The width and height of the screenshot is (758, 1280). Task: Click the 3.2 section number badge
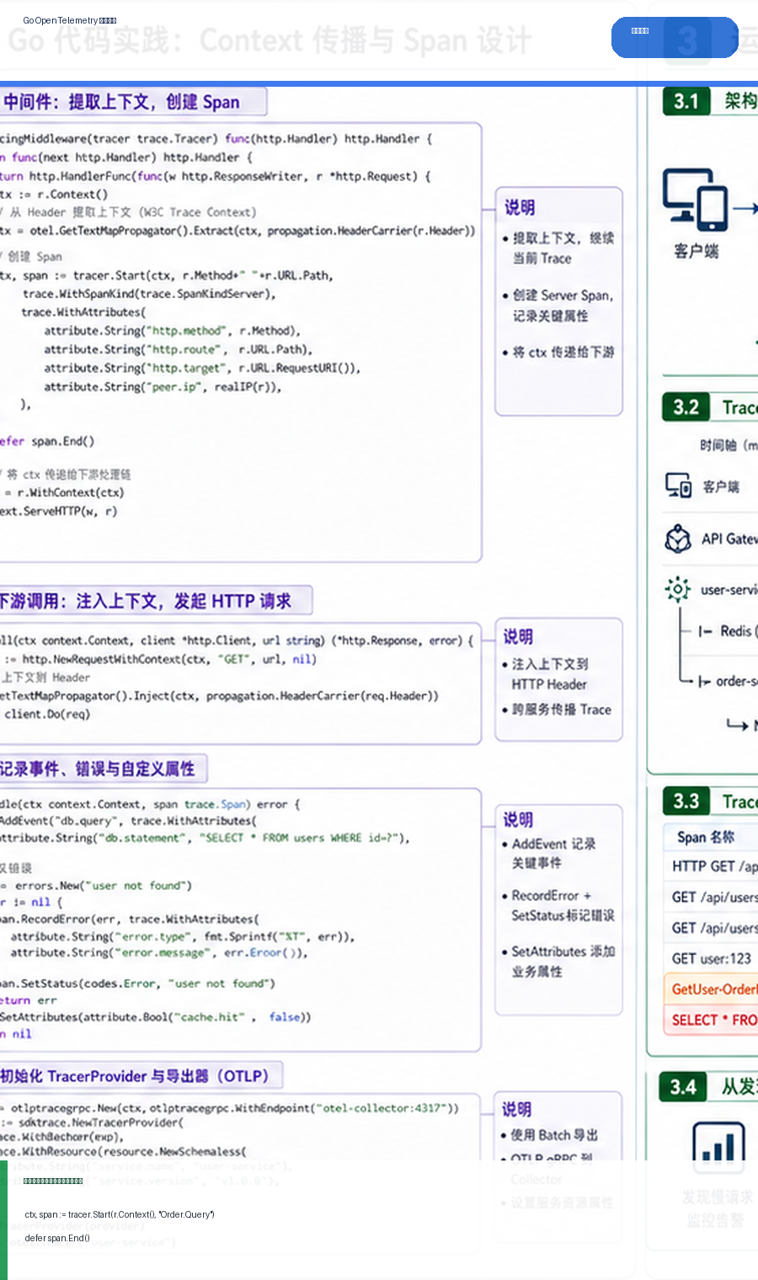pyautogui.click(x=686, y=408)
